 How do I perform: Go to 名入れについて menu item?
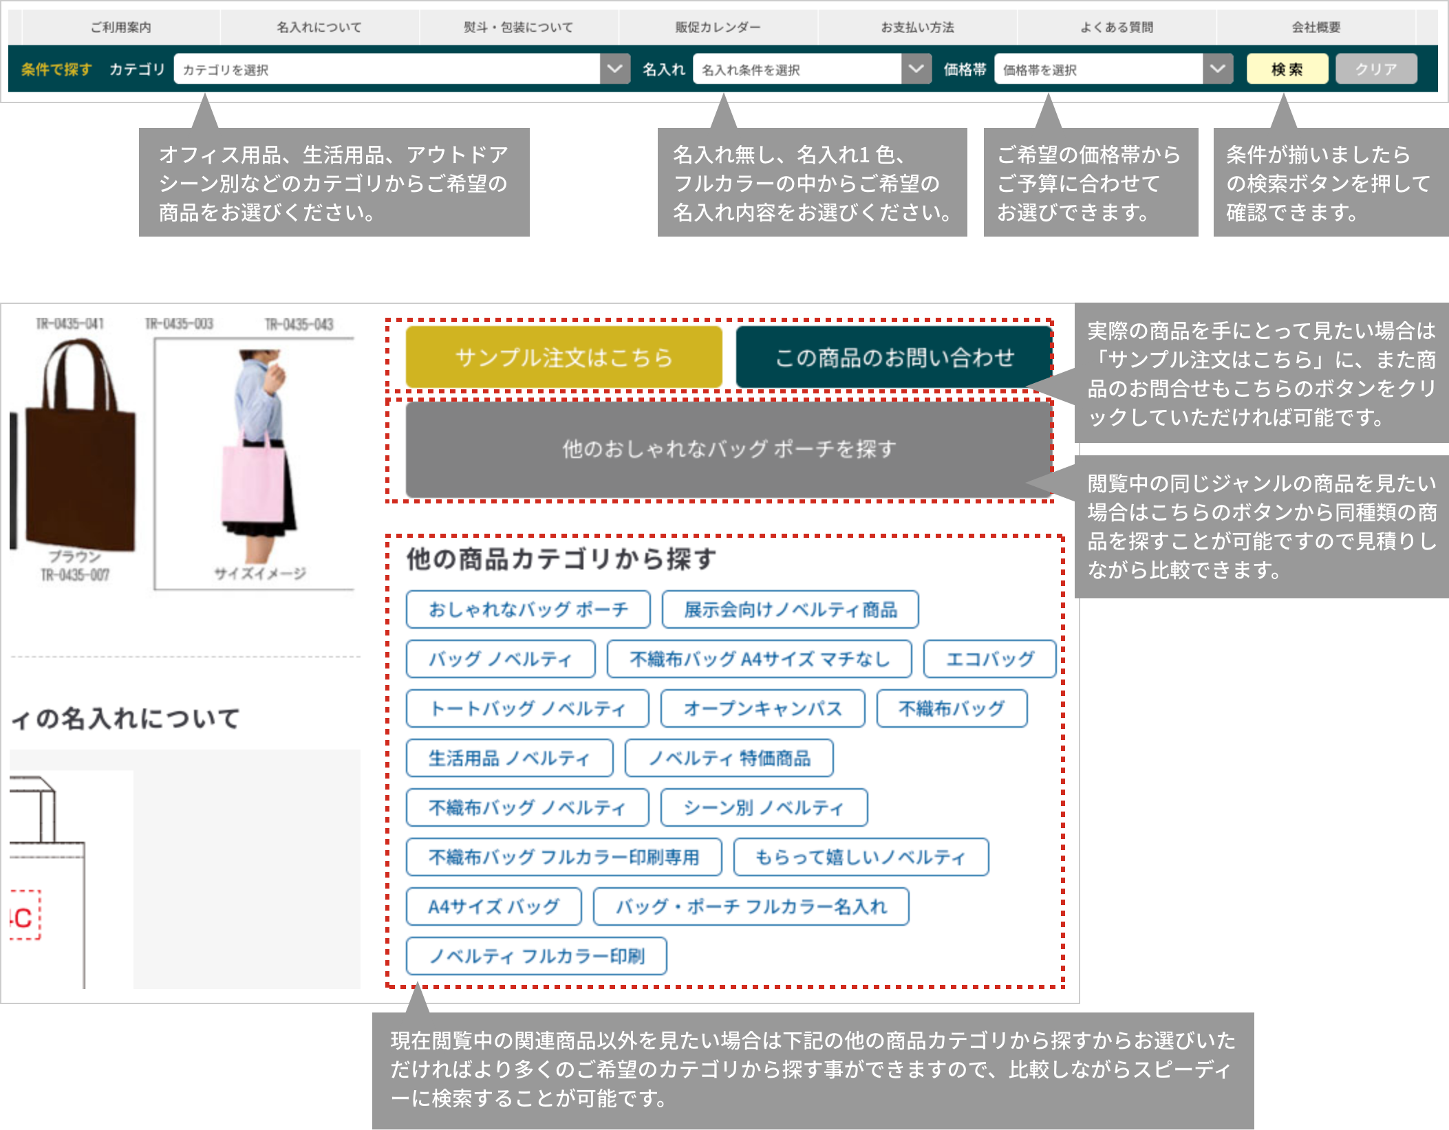click(x=319, y=28)
